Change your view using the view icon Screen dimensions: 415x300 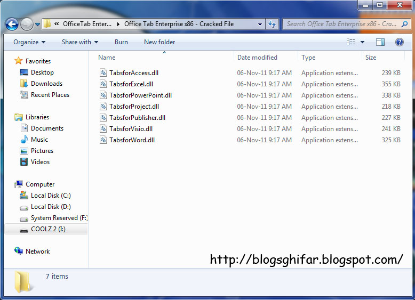click(x=351, y=42)
